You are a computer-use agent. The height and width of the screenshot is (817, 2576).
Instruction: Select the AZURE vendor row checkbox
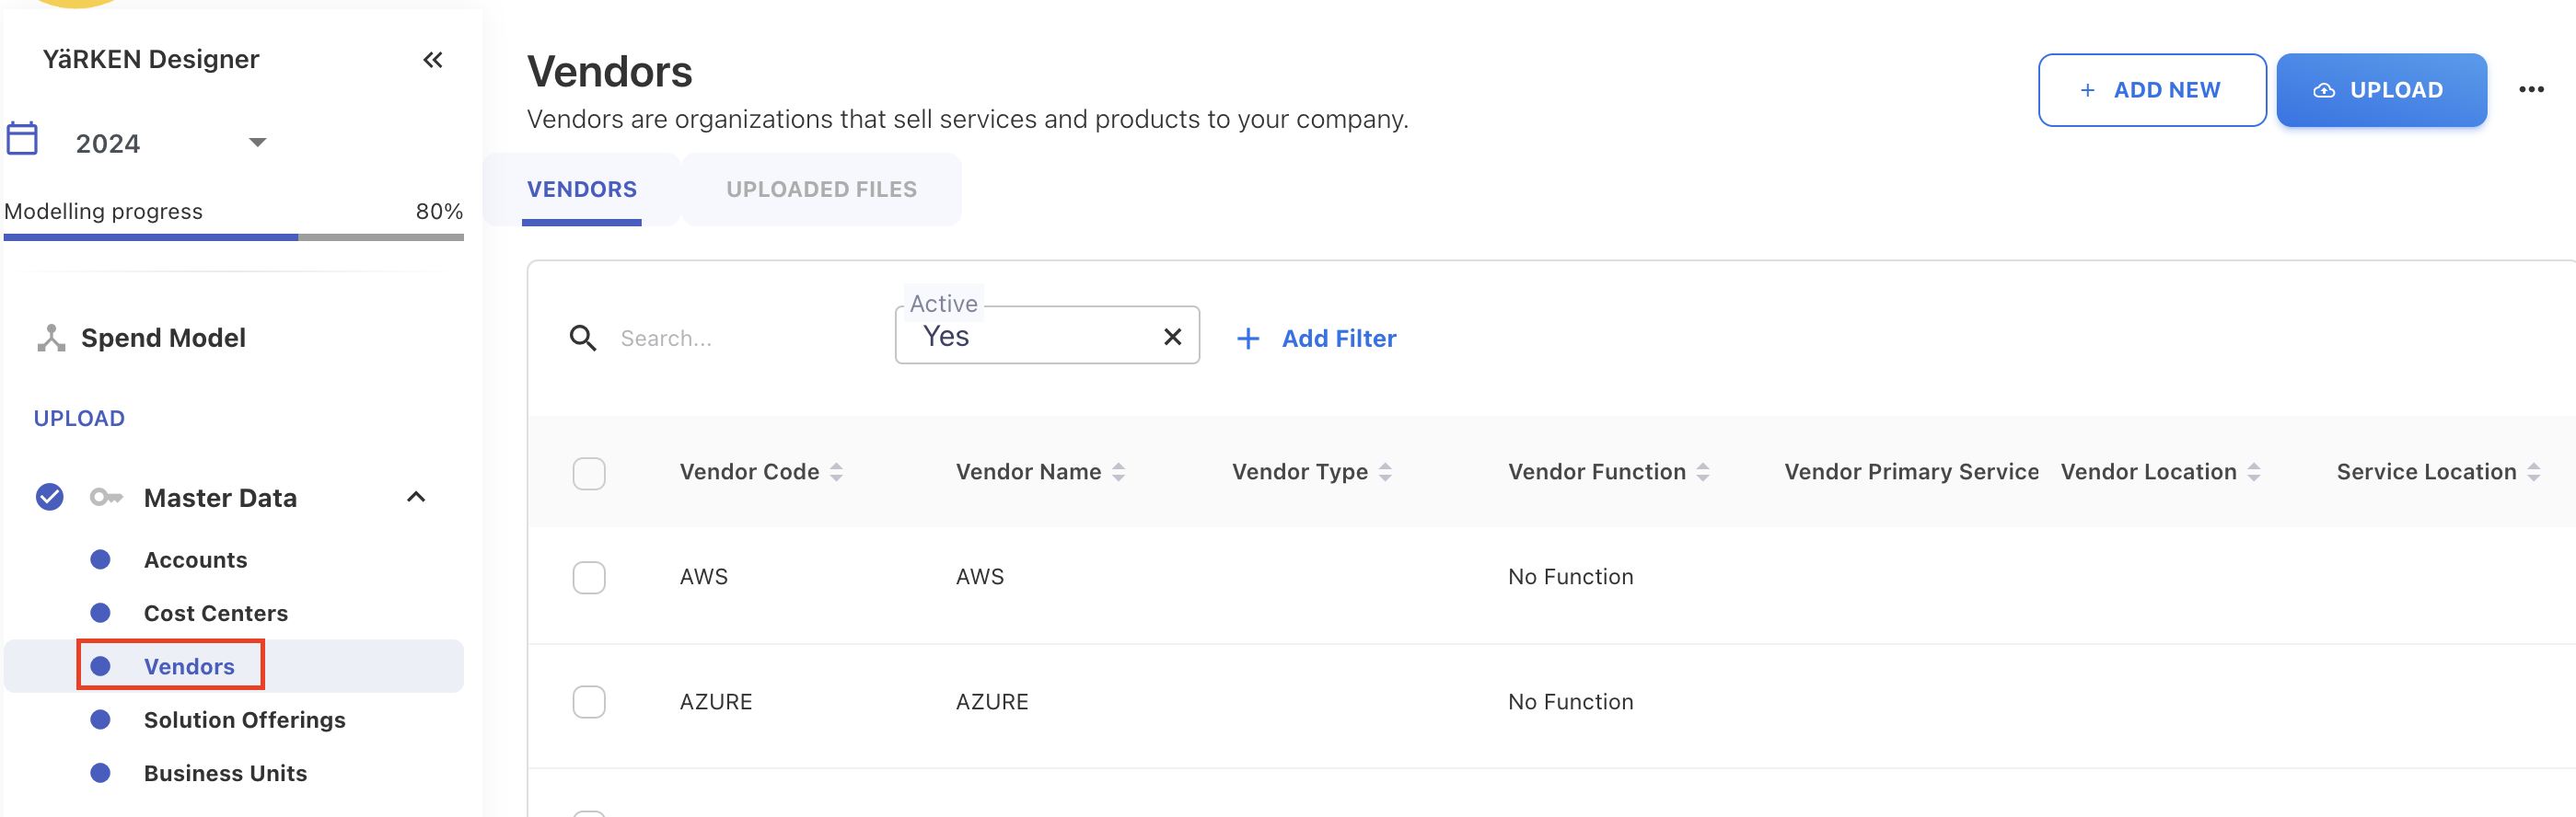[x=589, y=702]
